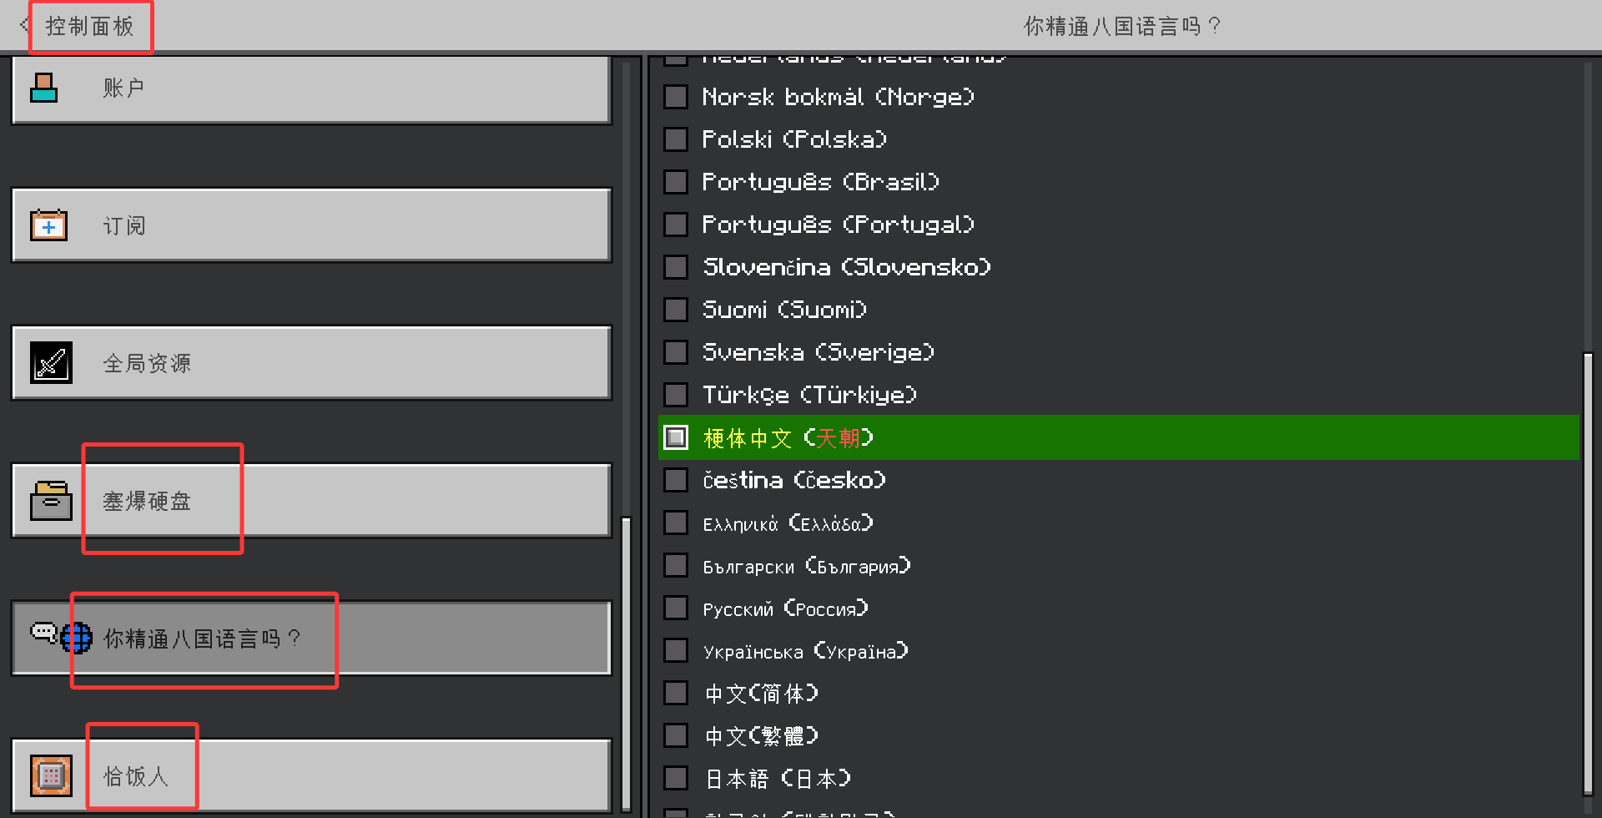Click the back arrow beside 控制面板

click(x=23, y=26)
